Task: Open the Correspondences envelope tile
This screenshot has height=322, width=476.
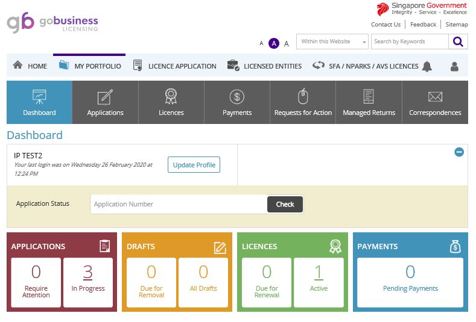Action: click(x=435, y=102)
